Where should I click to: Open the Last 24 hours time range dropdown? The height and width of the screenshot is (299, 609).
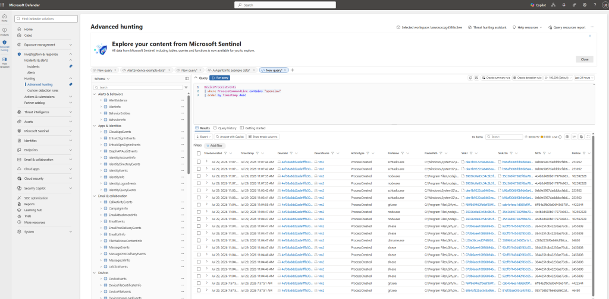point(584,78)
